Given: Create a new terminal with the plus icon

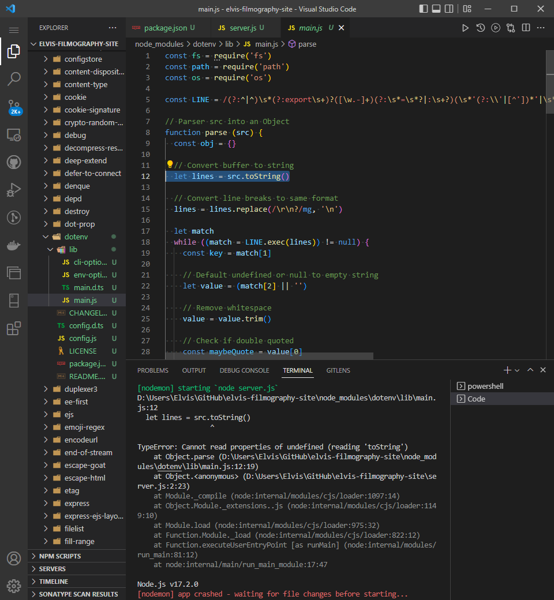Looking at the screenshot, I should pyautogui.click(x=506, y=370).
